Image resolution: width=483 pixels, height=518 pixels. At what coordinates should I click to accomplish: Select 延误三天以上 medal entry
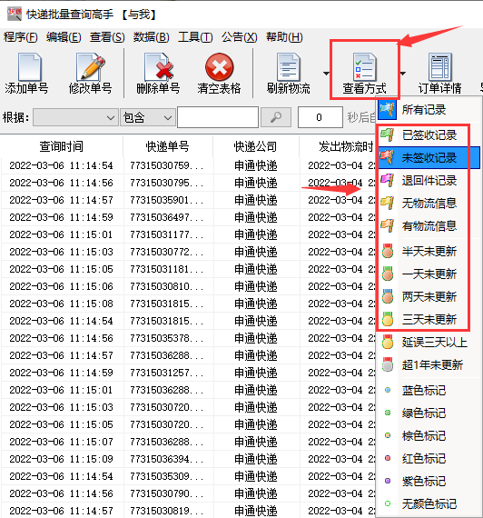[x=429, y=343]
